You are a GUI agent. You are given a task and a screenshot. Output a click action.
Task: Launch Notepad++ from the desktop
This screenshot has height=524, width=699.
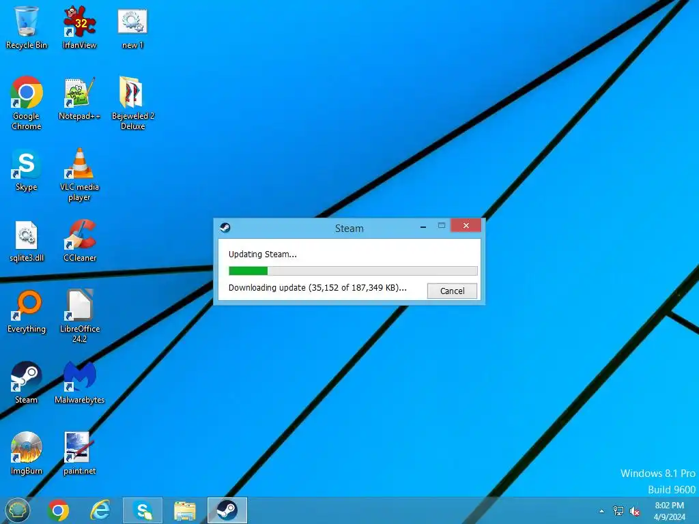[x=79, y=98]
